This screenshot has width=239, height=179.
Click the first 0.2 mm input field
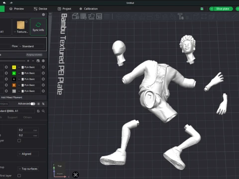click(x=28, y=130)
